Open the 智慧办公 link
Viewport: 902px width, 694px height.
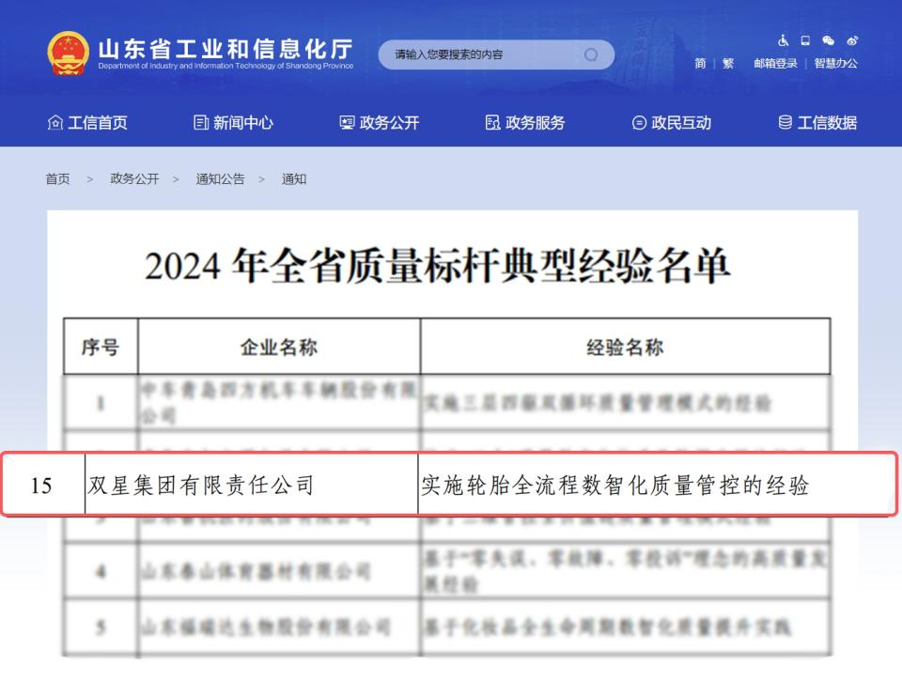pyautogui.click(x=835, y=64)
